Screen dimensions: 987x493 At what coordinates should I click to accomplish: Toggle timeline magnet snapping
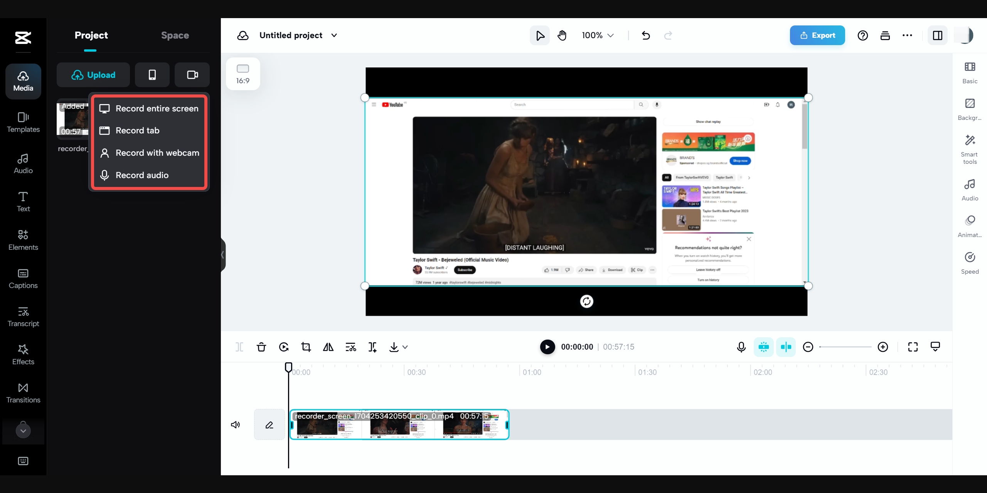(763, 347)
